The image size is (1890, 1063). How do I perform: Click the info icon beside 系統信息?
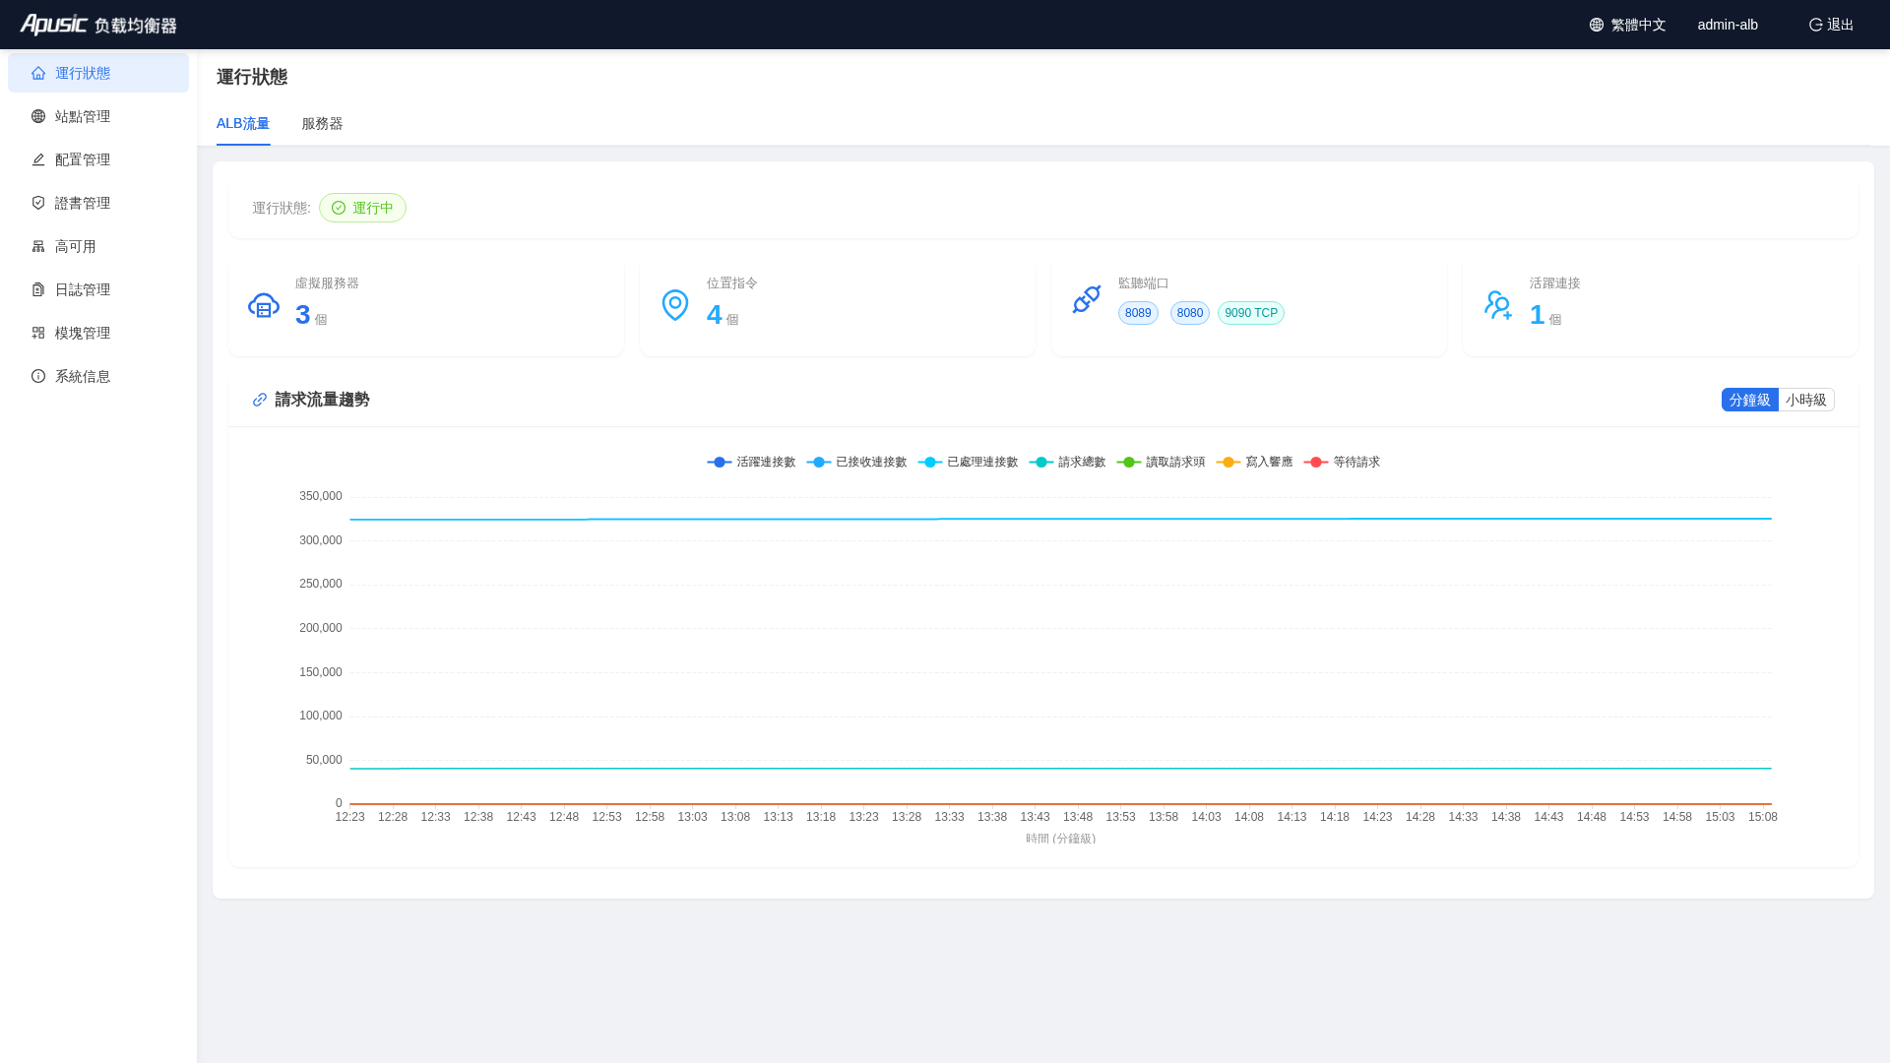38,376
